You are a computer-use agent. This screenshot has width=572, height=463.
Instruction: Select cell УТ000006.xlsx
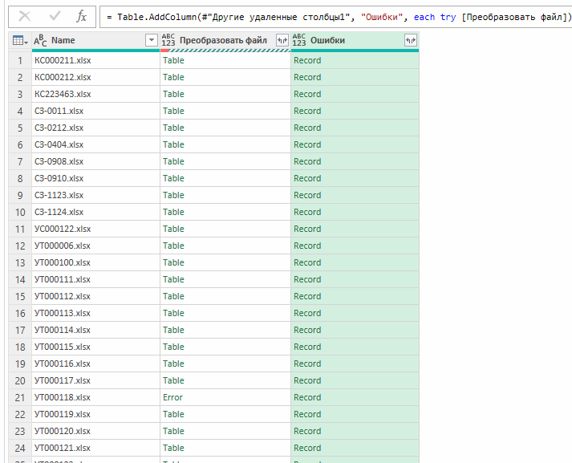point(95,246)
